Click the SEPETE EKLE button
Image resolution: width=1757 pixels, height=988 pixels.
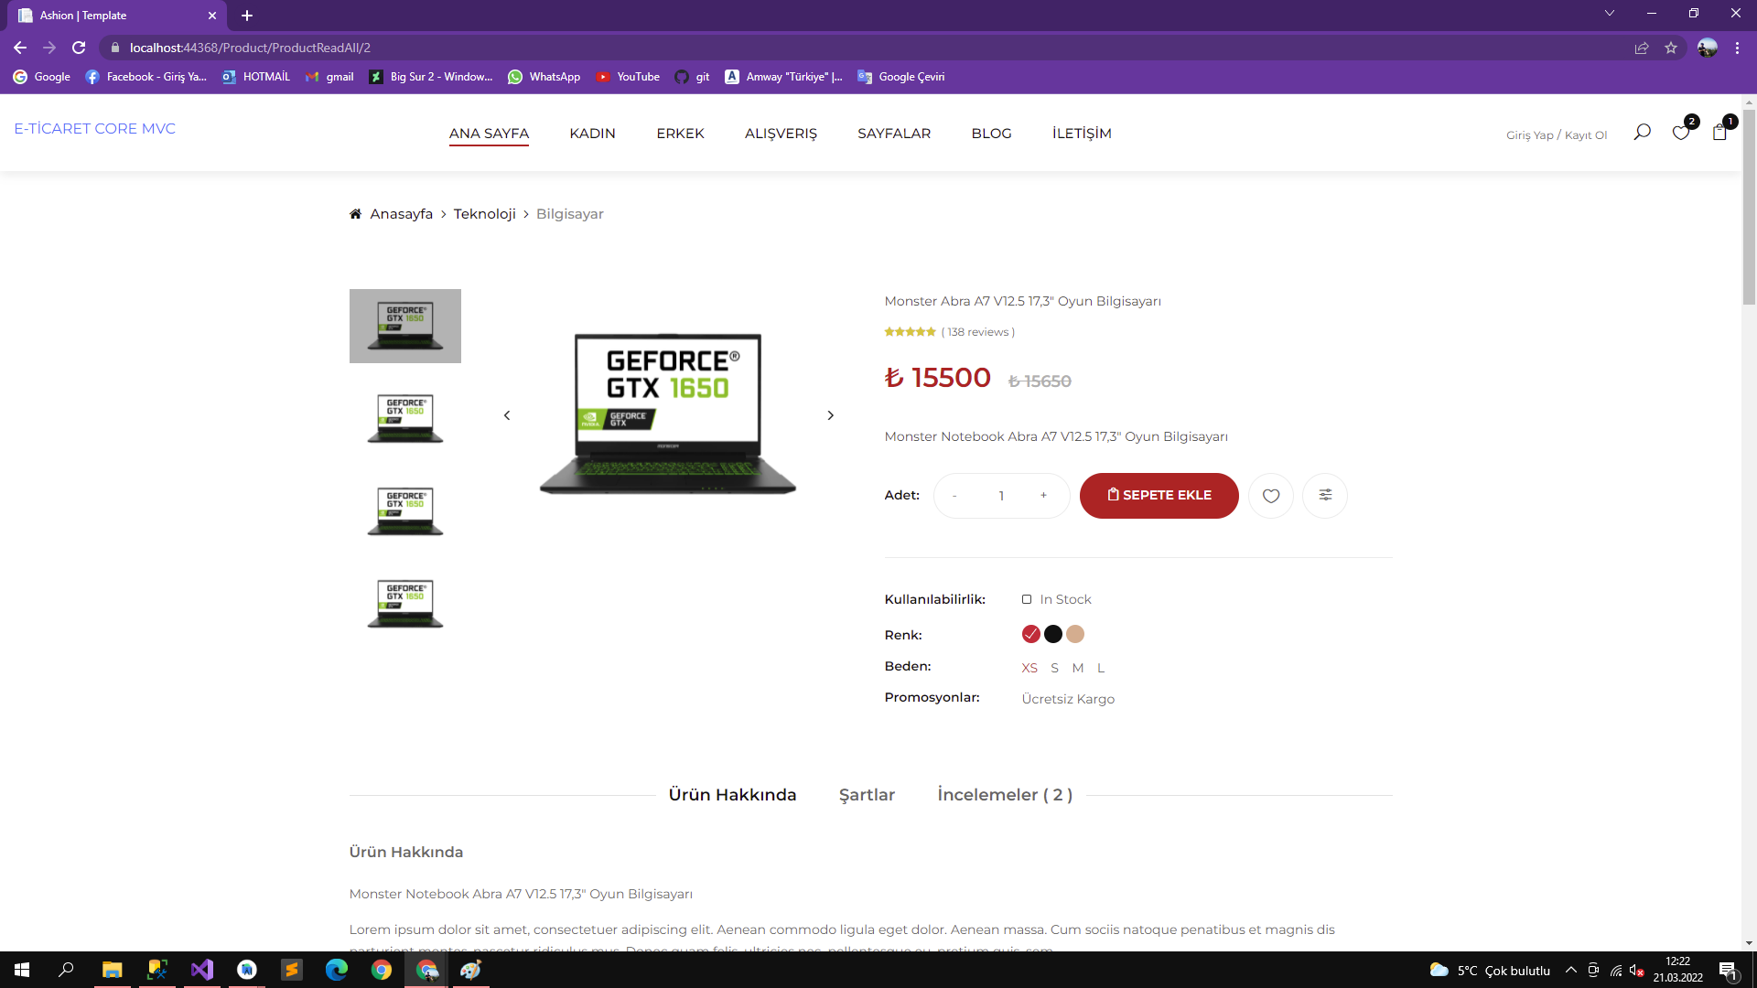1159,496
